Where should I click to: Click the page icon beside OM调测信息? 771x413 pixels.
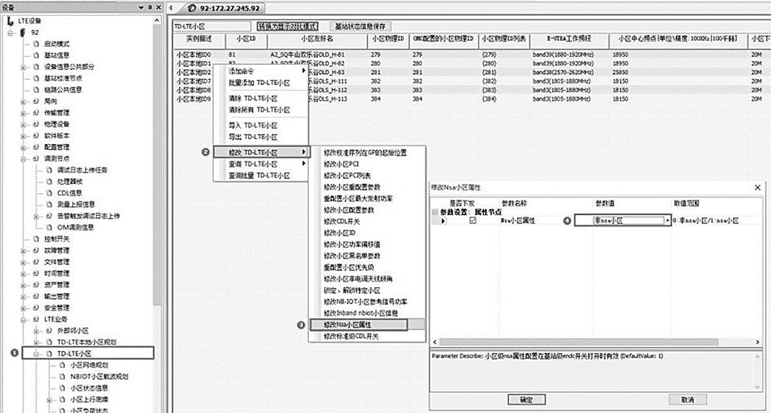[48, 227]
